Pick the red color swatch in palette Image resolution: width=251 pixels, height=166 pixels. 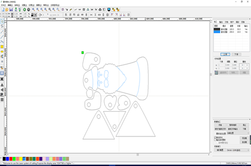pos(11,159)
